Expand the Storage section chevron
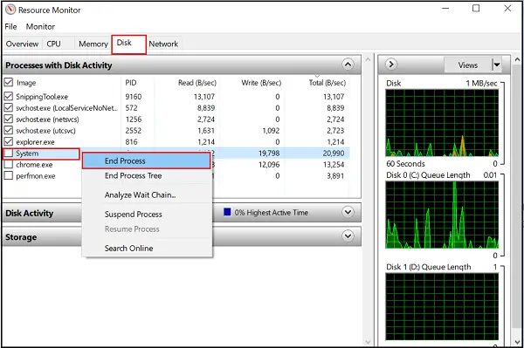This screenshot has height=348, width=524. (x=348, y=235)
